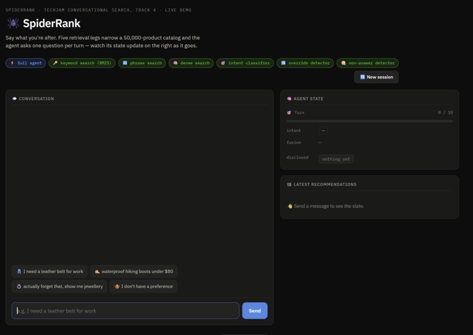Select the phrase search chip
This screenshot has width=473, height=335.
142,63
